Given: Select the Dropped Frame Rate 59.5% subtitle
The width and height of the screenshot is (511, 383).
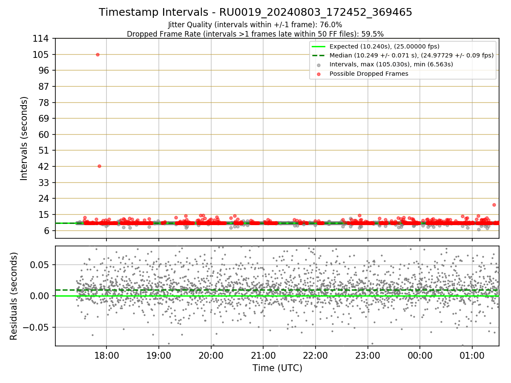Looking at the screenshot, I should click(255, 34).
